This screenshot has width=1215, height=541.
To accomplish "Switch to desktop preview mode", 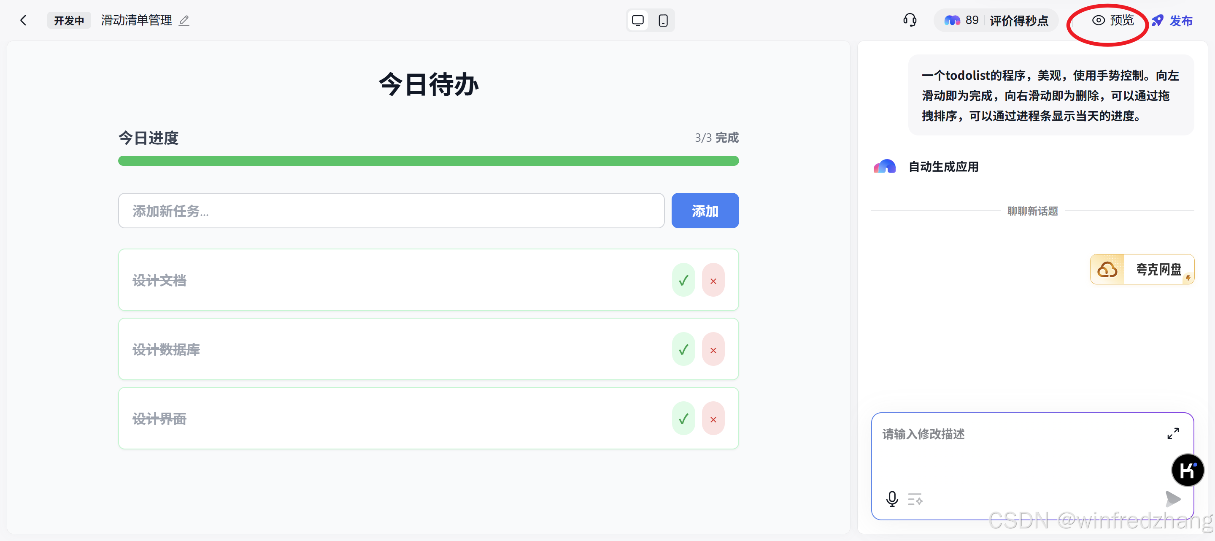I will click(x=638, y=20).
